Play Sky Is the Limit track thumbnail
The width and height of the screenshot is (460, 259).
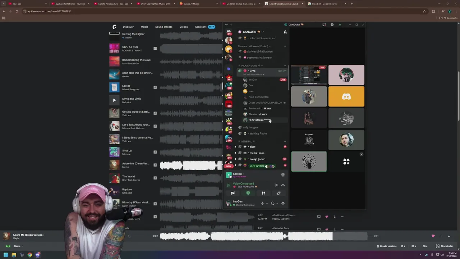click(x=114, y=100)
